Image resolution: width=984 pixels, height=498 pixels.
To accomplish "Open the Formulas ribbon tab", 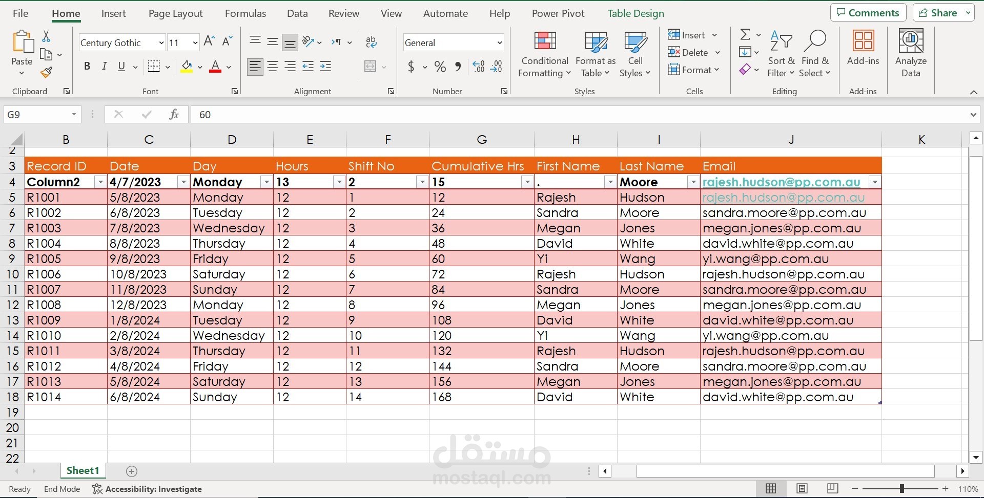I will pyautogui.click(x=245, y=14).
